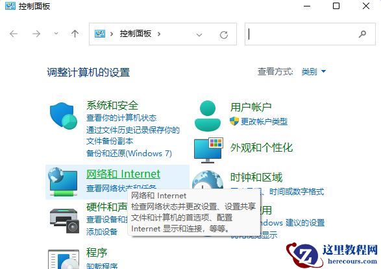Maximize the Control Panel window
Viewport: 381px width, 269px height.
pos(336,6)
